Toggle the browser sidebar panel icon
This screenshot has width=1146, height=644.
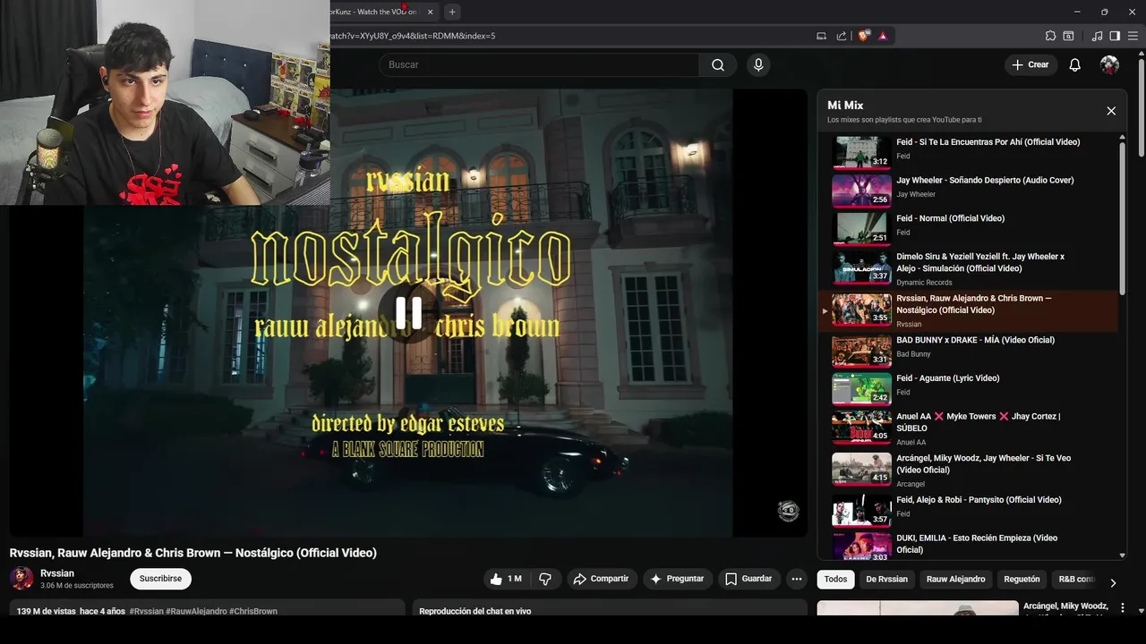pyautogui.click(x=1115, y=36)
